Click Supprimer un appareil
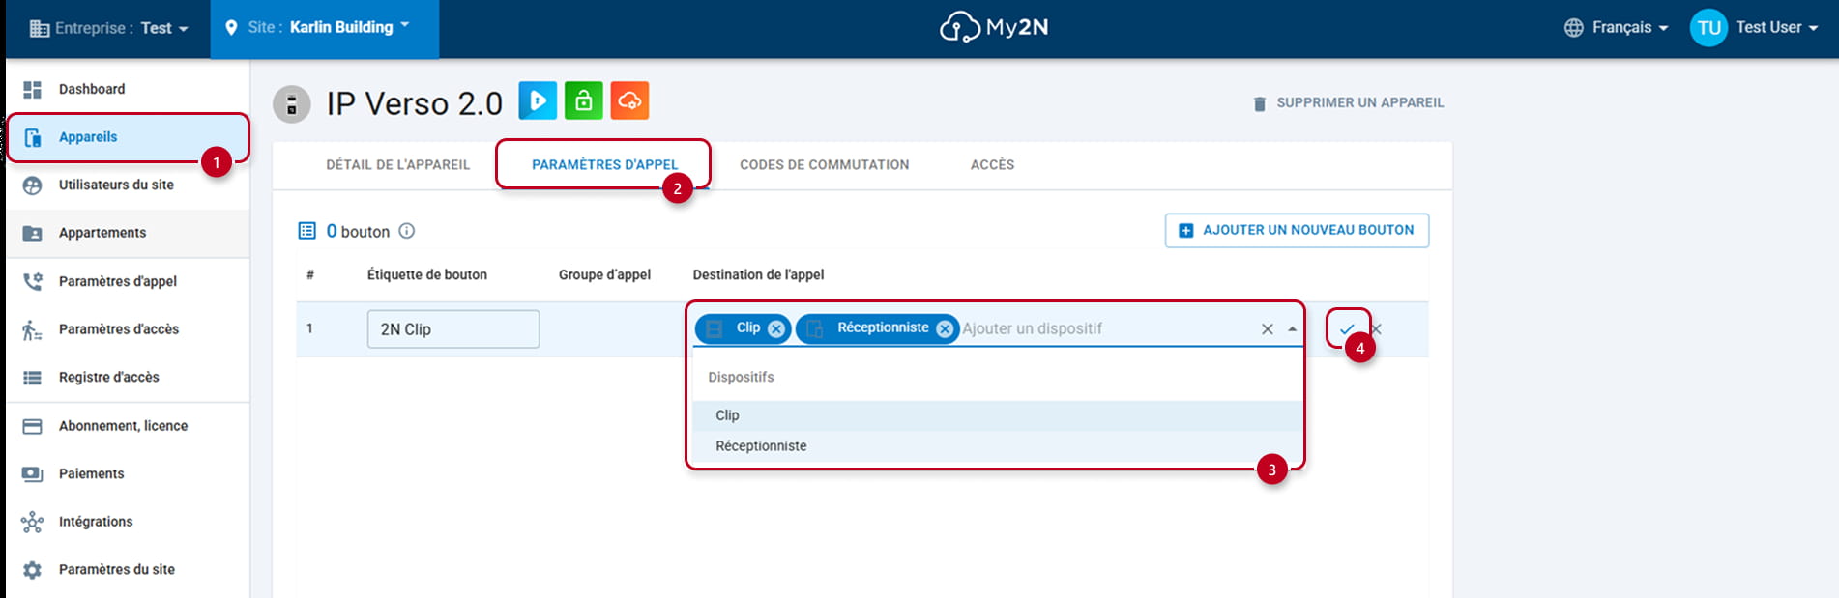The image size is (1839, 598). click(x=1349, y=103)
